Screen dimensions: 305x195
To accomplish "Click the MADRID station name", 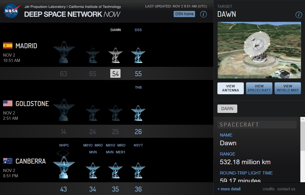I will click(x=26, y=46).
